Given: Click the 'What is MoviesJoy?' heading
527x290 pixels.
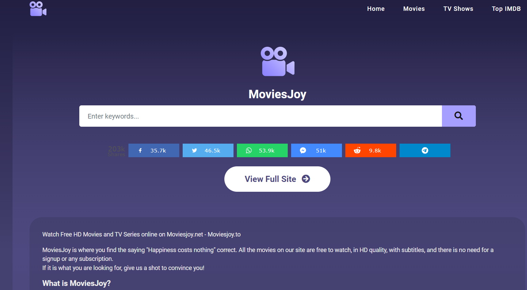Looking at the screenshot, I should tap(77, 283).
